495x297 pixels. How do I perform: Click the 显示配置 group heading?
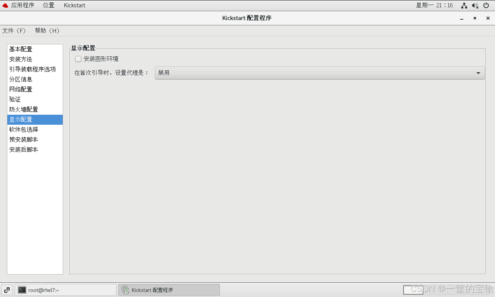(x=83, y=48)
